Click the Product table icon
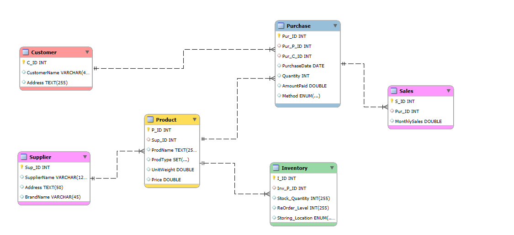 (150, 120)
